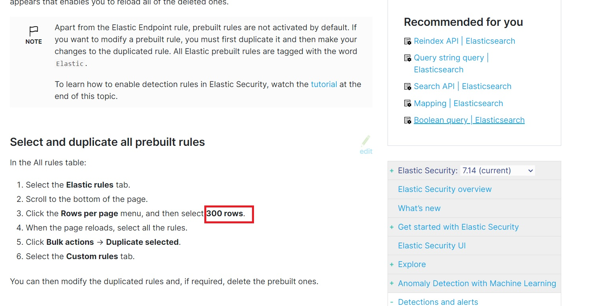Select the Elastic Security UI nav entry
The height and width of the screenshot is (306, 601).
(x=432, y=246)
